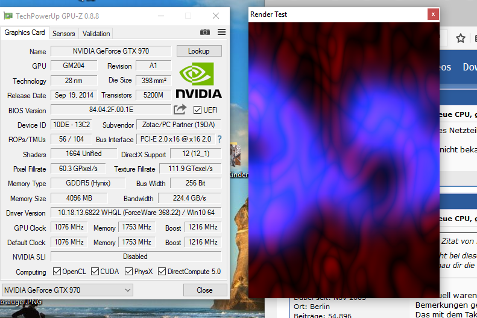Image resolution: width=477 pixels, height=318 pixels.
Task: Click the Driver Version field
Action: [136, 213]
